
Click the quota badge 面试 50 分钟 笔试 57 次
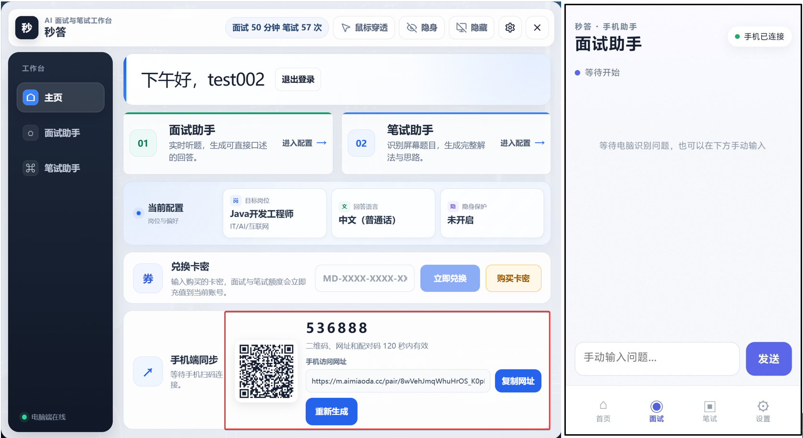(277, 28)
